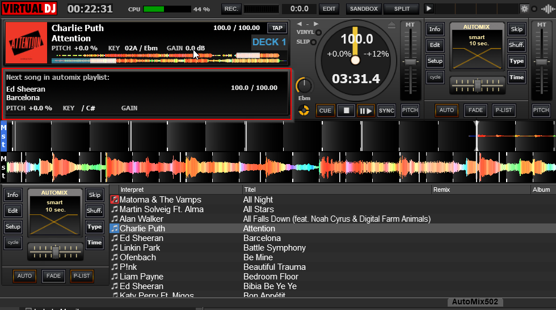Toggle MT master tempo on right deck
This screenshot has width=556, height=310.
coord(541,25)
